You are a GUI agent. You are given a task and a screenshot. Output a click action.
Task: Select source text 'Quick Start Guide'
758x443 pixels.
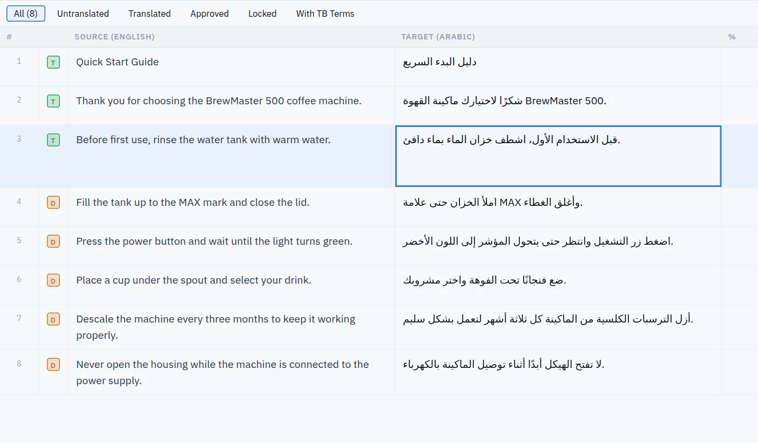click(117, 62)
